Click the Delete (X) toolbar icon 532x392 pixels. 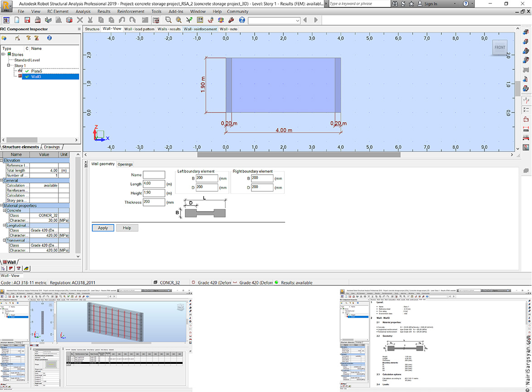(x=80, y=20)
